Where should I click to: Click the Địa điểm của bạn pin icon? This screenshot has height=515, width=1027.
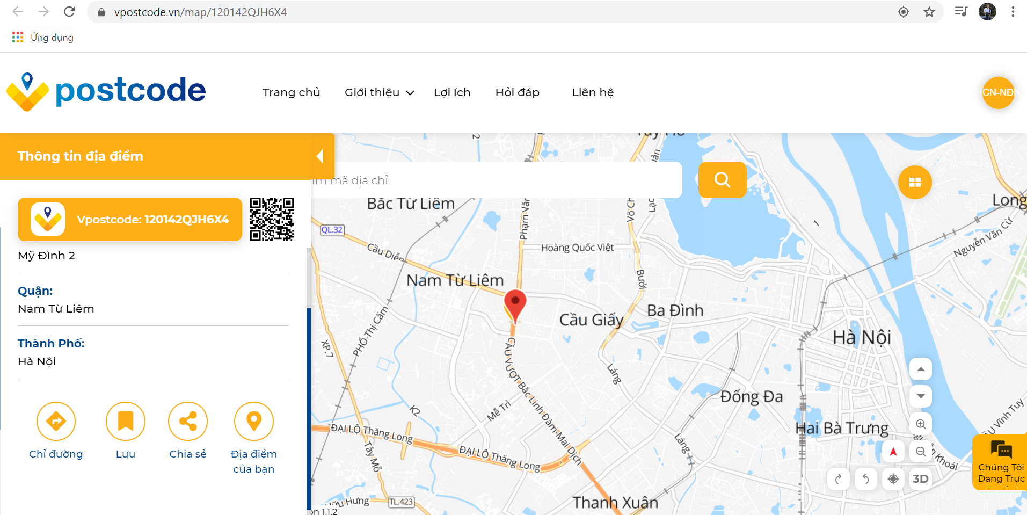point(254,421)
